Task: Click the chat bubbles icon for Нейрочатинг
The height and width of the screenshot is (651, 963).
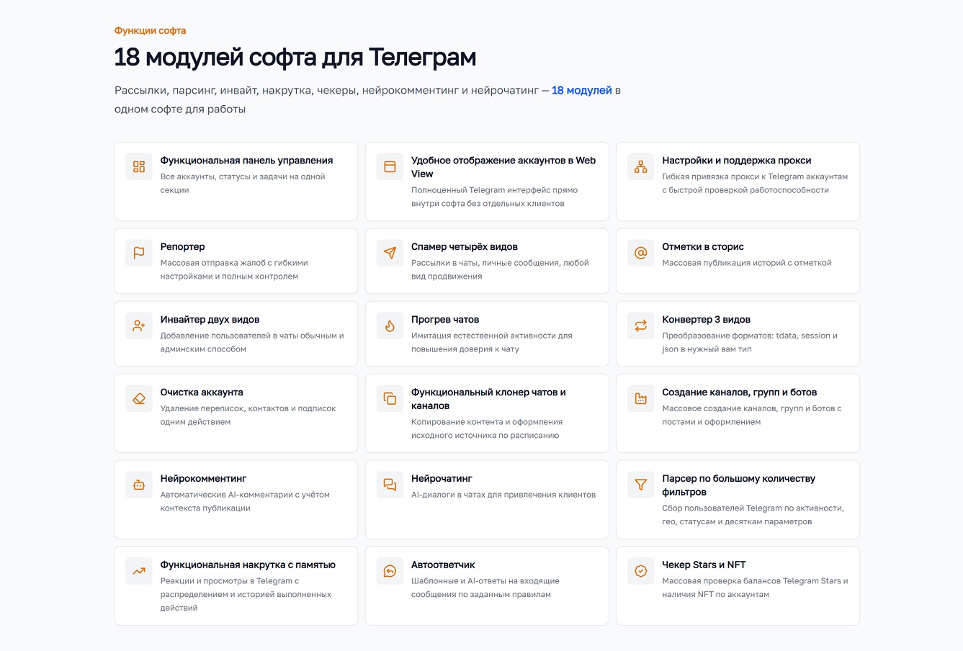Action: [x=390, y=485]
